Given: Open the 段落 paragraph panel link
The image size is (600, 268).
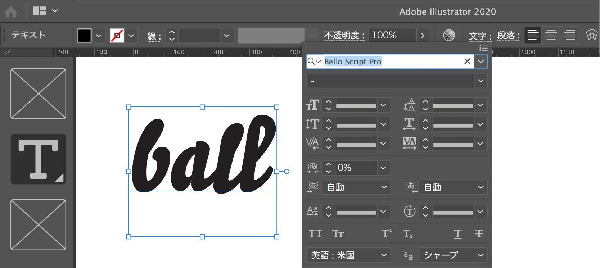Looking at the screenshot, I should [x=508, y=36].
